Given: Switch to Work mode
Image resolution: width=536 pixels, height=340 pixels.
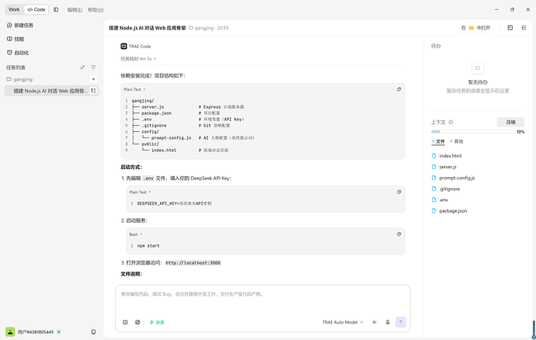Looking at the screenshot, I should coord(14,9).
